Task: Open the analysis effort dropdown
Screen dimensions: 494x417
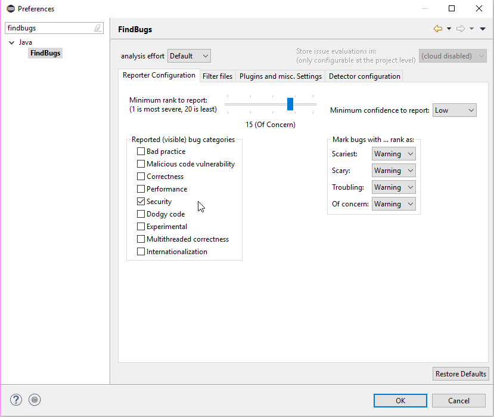Action: (189, 56)
